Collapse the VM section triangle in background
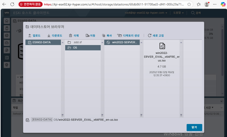The image size is (227, 137). (x=18, y=77)
